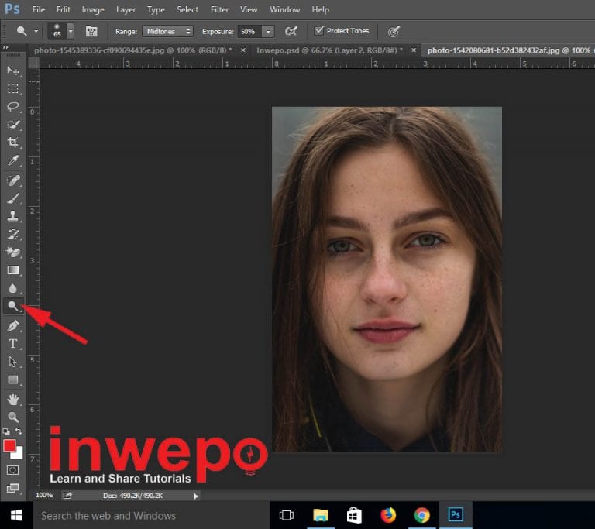Open the Layer menu
Viewport: 595px width, 529px height.
pyautogui.click(x=126, y=9)
